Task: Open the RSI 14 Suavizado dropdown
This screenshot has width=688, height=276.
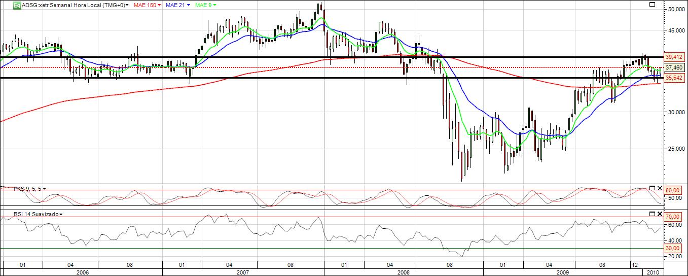Action: [x=61, y=215]
